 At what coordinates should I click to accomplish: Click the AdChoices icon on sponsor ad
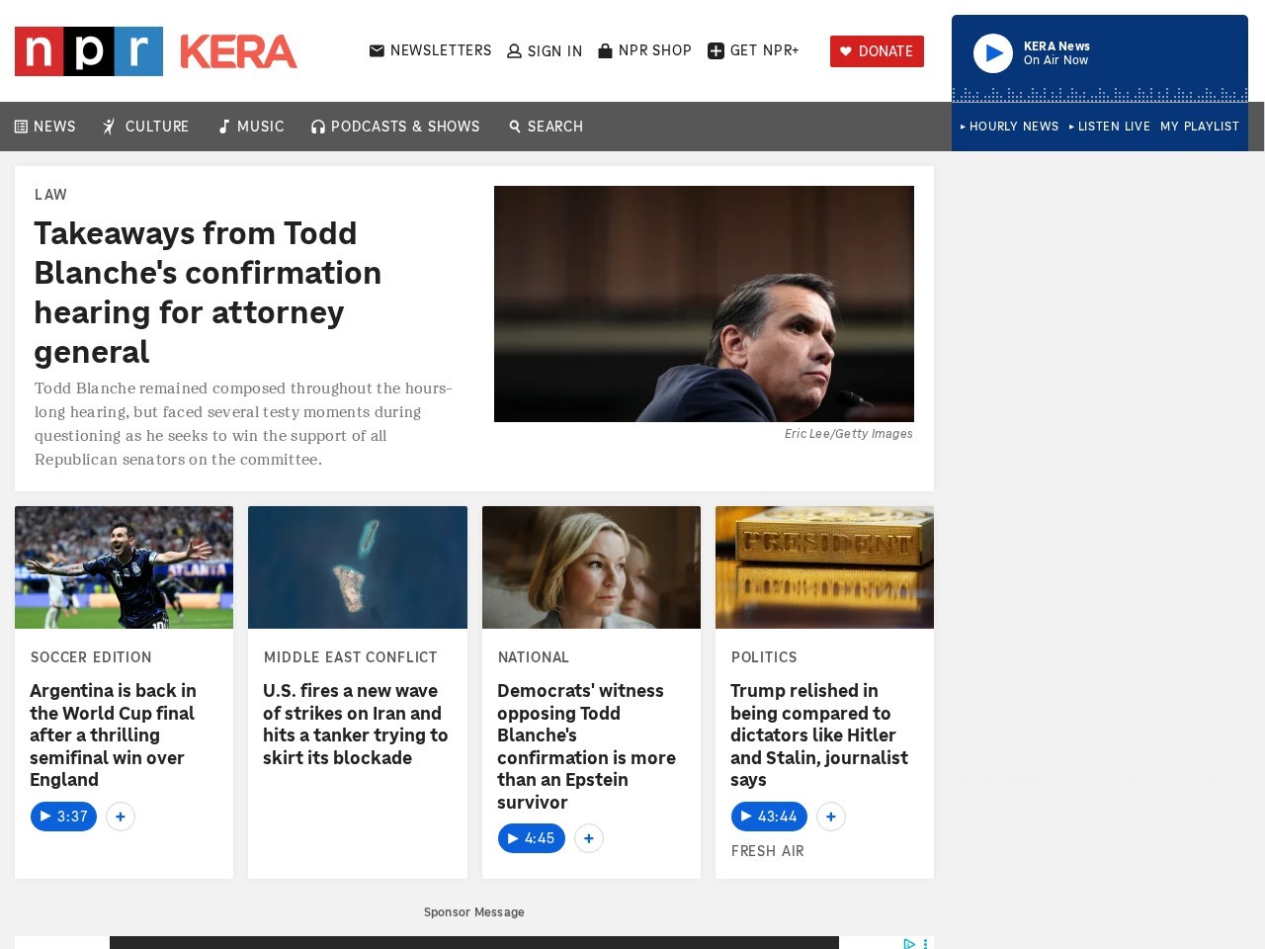tap(909, 943)
